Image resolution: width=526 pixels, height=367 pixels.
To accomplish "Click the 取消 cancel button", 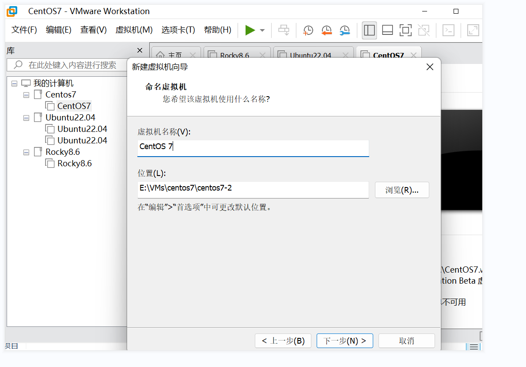I will [407, 341].
